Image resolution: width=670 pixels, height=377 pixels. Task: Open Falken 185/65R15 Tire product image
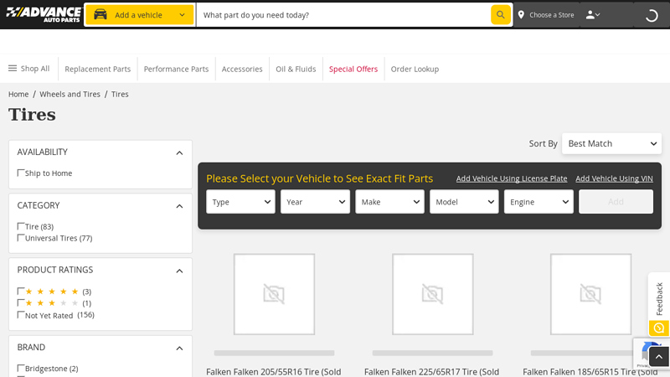click(590, 294)
